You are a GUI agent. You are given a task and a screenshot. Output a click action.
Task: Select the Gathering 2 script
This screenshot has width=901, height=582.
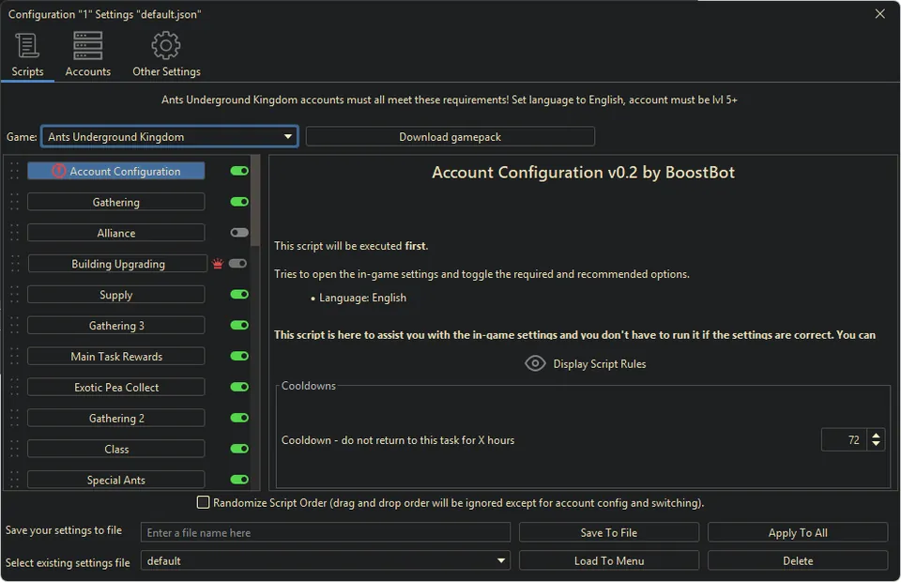click(x=116, y=418)
